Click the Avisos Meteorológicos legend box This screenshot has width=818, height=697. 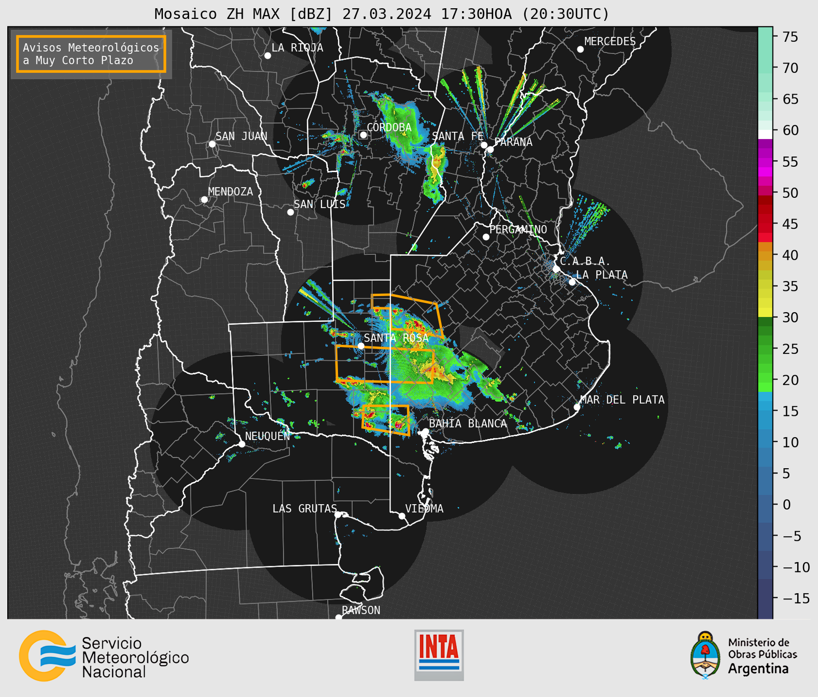pyautogui.click(x=91, y=54)
